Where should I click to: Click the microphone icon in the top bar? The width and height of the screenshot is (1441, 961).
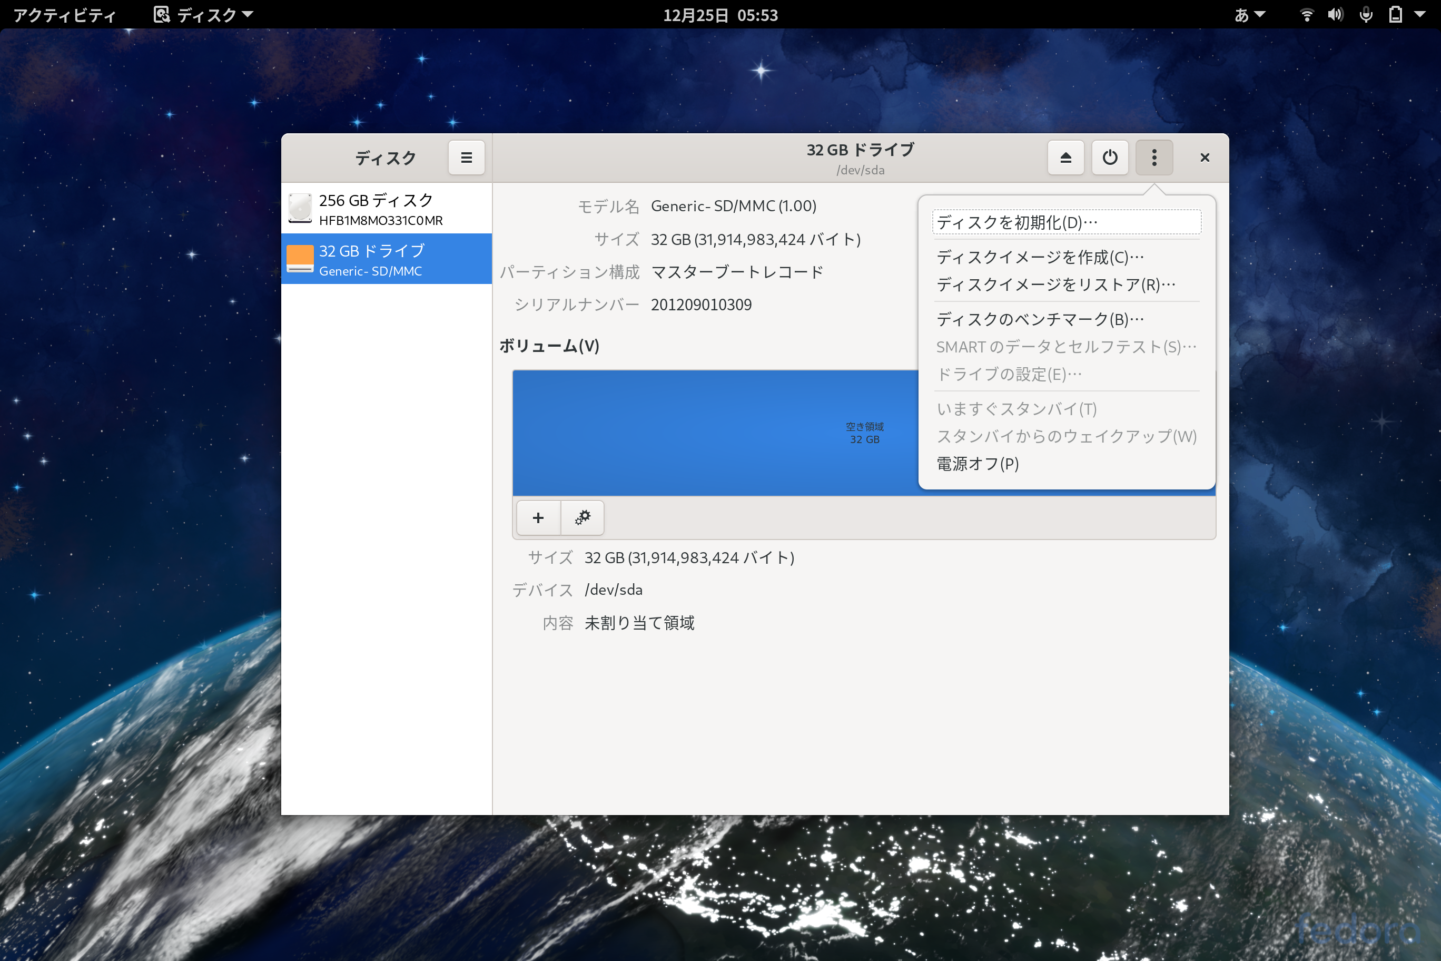click(1366, 15)
